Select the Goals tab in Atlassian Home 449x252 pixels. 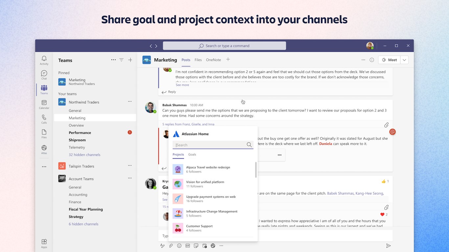coord(192,155)
